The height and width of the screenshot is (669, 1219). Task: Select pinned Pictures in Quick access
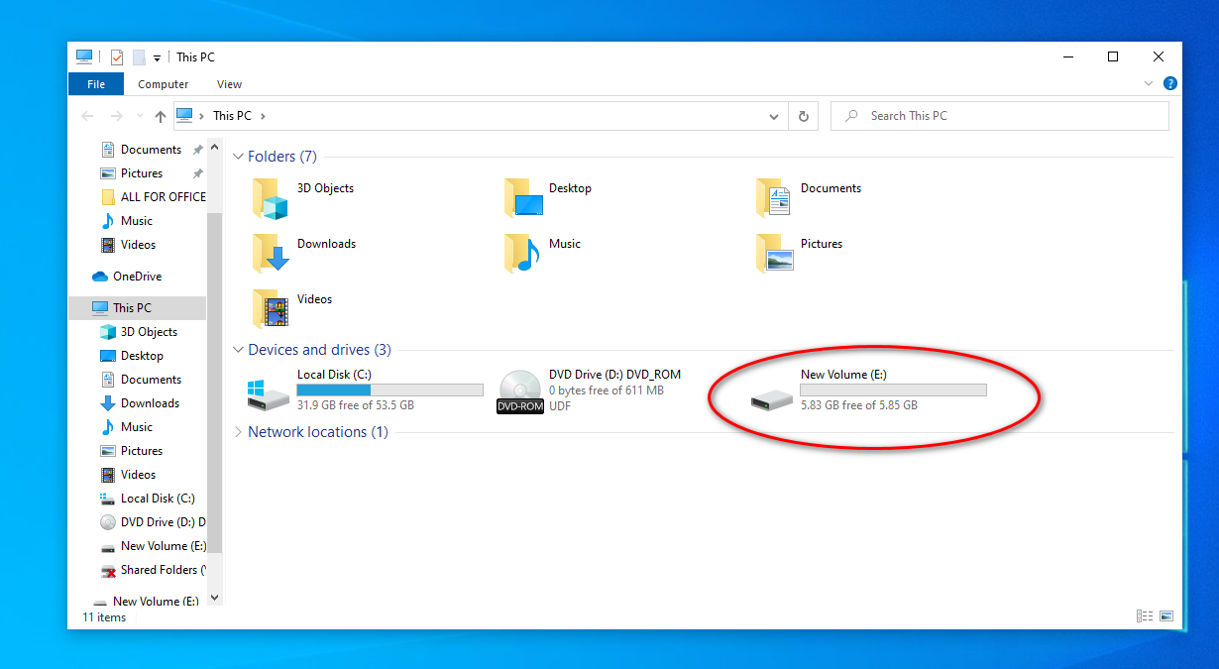[x=142, y=173]
